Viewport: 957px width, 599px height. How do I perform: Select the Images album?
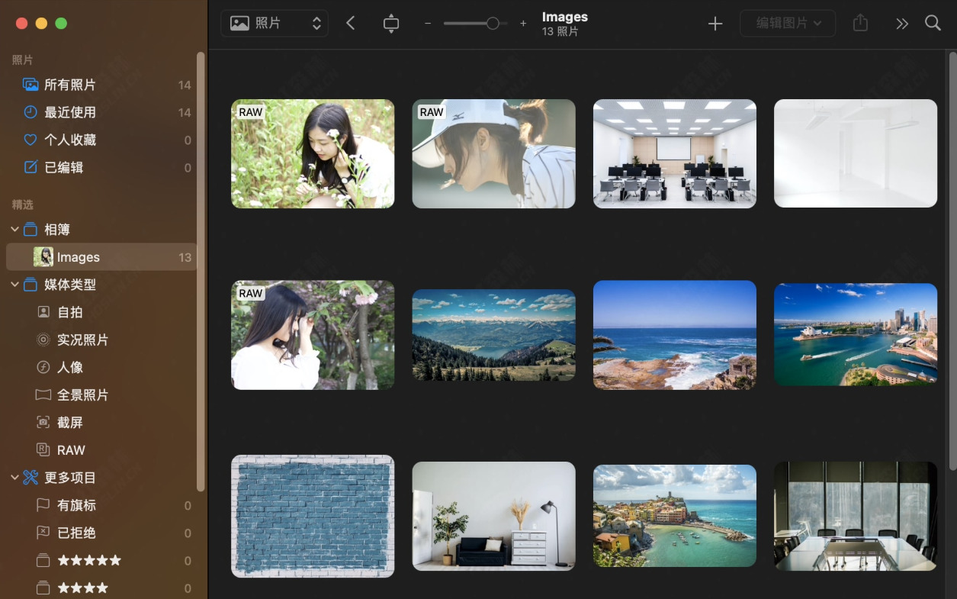(x=101, y=257)
